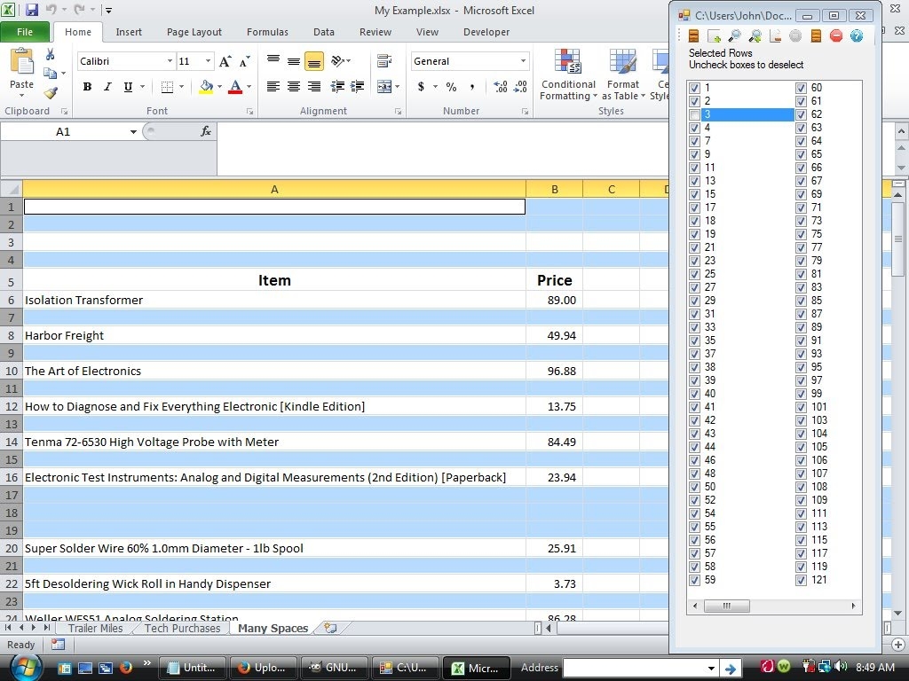Align text left in cell
Viewport: 909px width, 681px height.
(x=273, y=87)
